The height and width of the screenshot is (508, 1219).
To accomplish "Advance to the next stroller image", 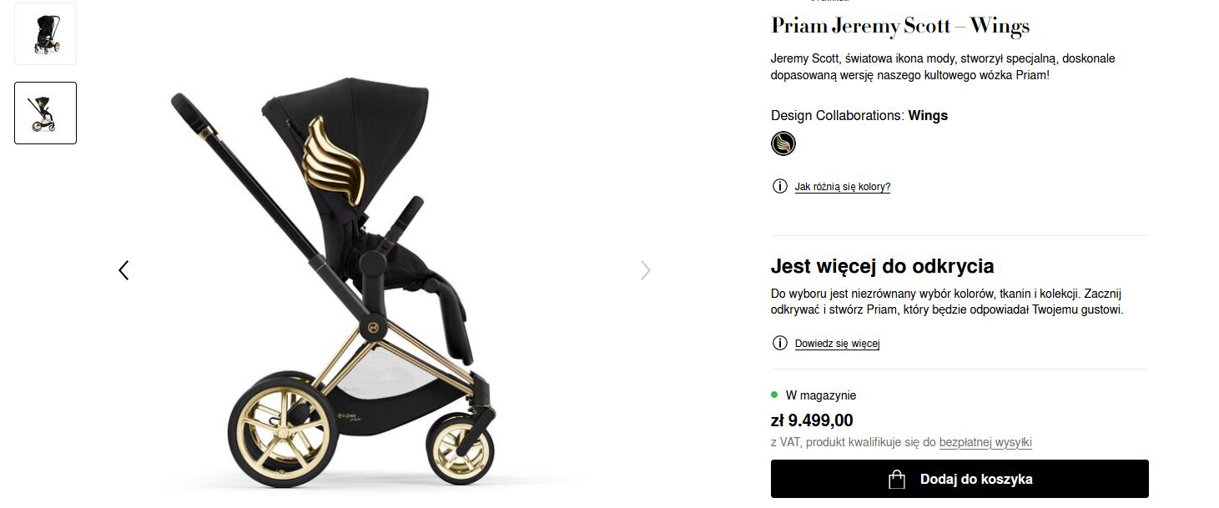I will [645, 270].
